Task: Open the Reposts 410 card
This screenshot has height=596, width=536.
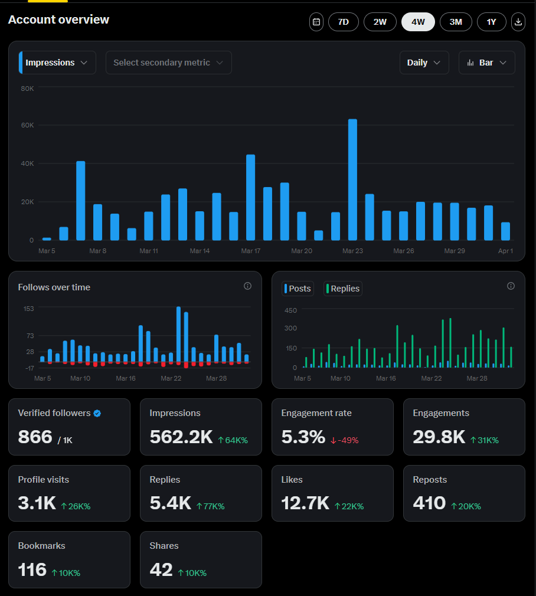Action: (x=464, y=493)
